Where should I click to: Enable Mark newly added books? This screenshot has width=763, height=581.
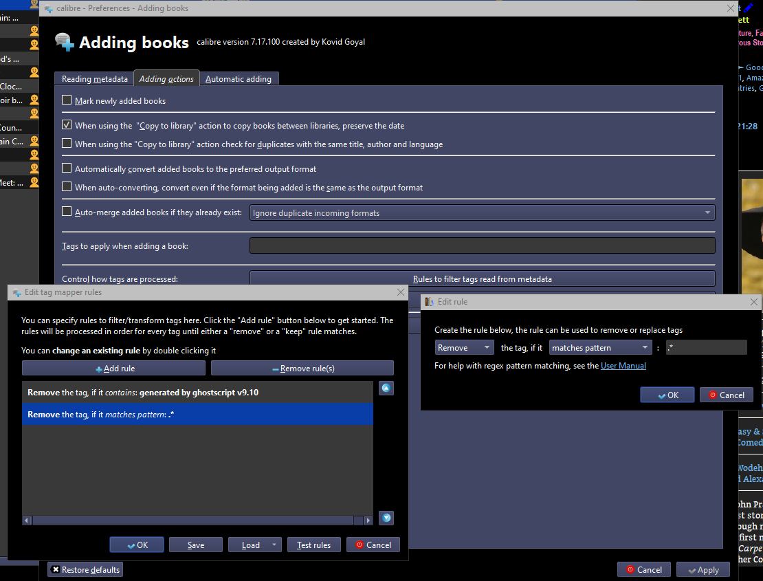(67, 100)
